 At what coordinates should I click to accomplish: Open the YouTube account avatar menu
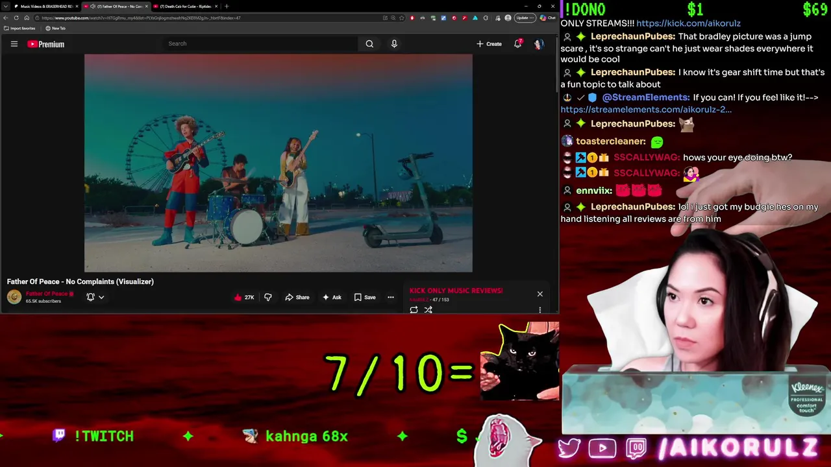pos(538,44)
